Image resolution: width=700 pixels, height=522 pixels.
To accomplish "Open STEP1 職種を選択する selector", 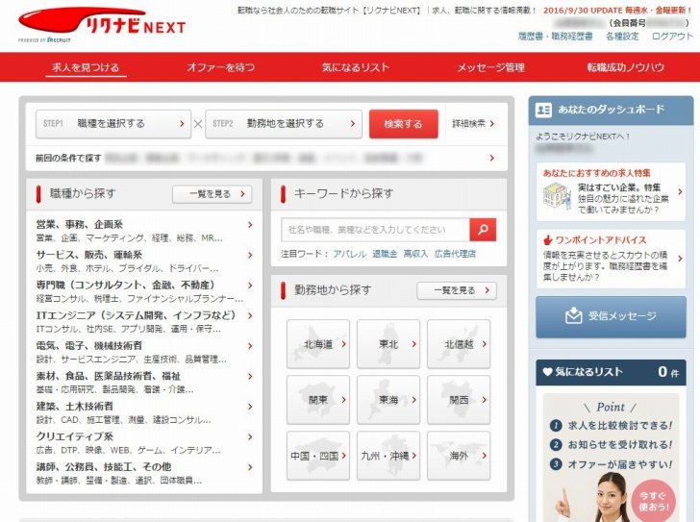I will tap(113, 124).
